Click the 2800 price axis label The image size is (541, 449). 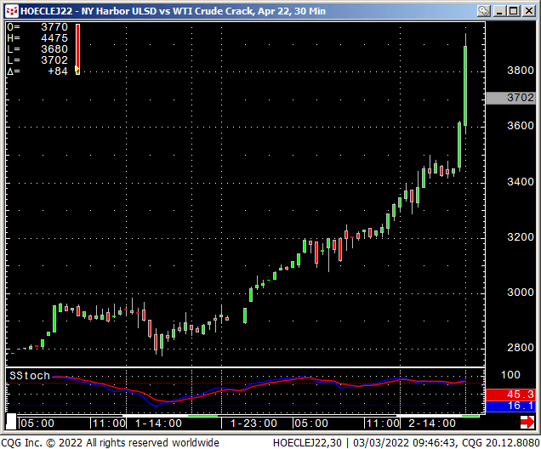tap(521, 348)
